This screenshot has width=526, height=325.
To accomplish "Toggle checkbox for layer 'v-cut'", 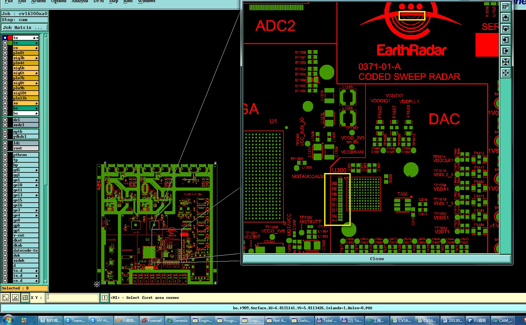I will [5, 235].
